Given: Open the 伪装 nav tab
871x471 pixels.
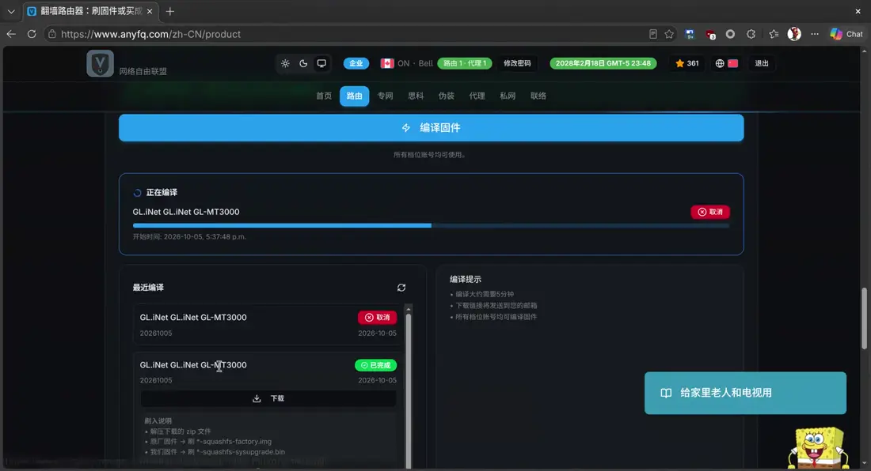Looking at the screenshot, I should point(446,96).
